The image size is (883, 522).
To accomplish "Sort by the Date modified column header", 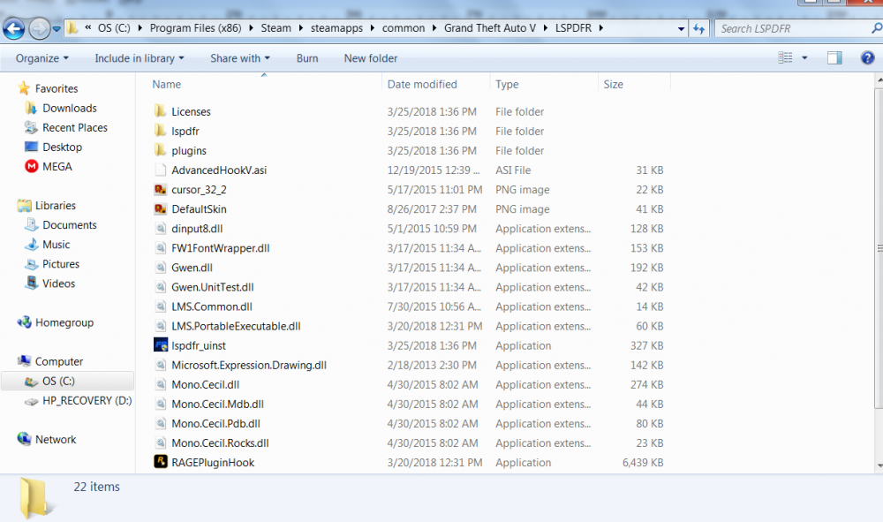I will (x=422, y=85).
